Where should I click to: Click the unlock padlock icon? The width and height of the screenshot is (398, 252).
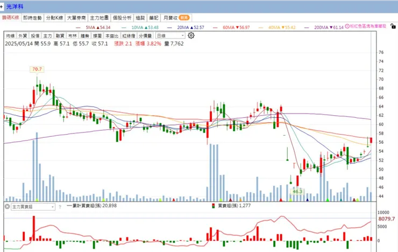point(393,26)
